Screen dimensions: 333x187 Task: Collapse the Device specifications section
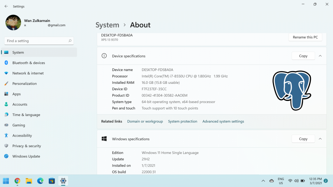pyautogui.click(x=320, y=56)
